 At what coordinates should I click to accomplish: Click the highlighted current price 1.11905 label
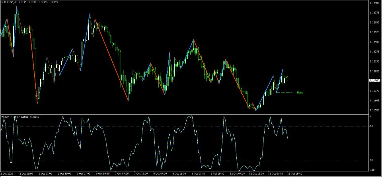tap(374, 80)
